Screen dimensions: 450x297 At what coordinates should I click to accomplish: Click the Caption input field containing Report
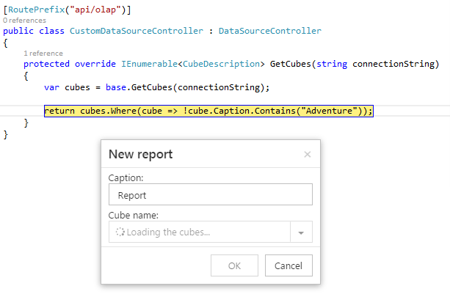[211, 194]
